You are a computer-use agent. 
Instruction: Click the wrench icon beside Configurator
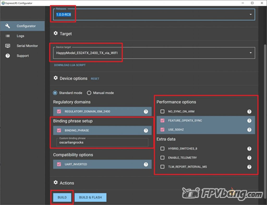(x=8, y=26)
